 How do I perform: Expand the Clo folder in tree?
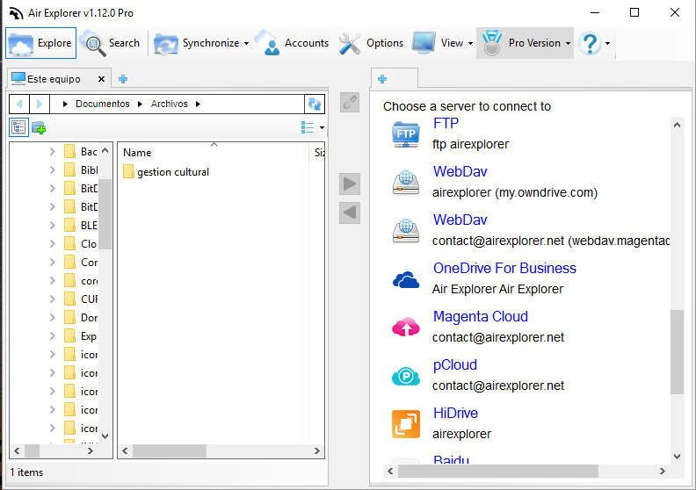[53, 244]
